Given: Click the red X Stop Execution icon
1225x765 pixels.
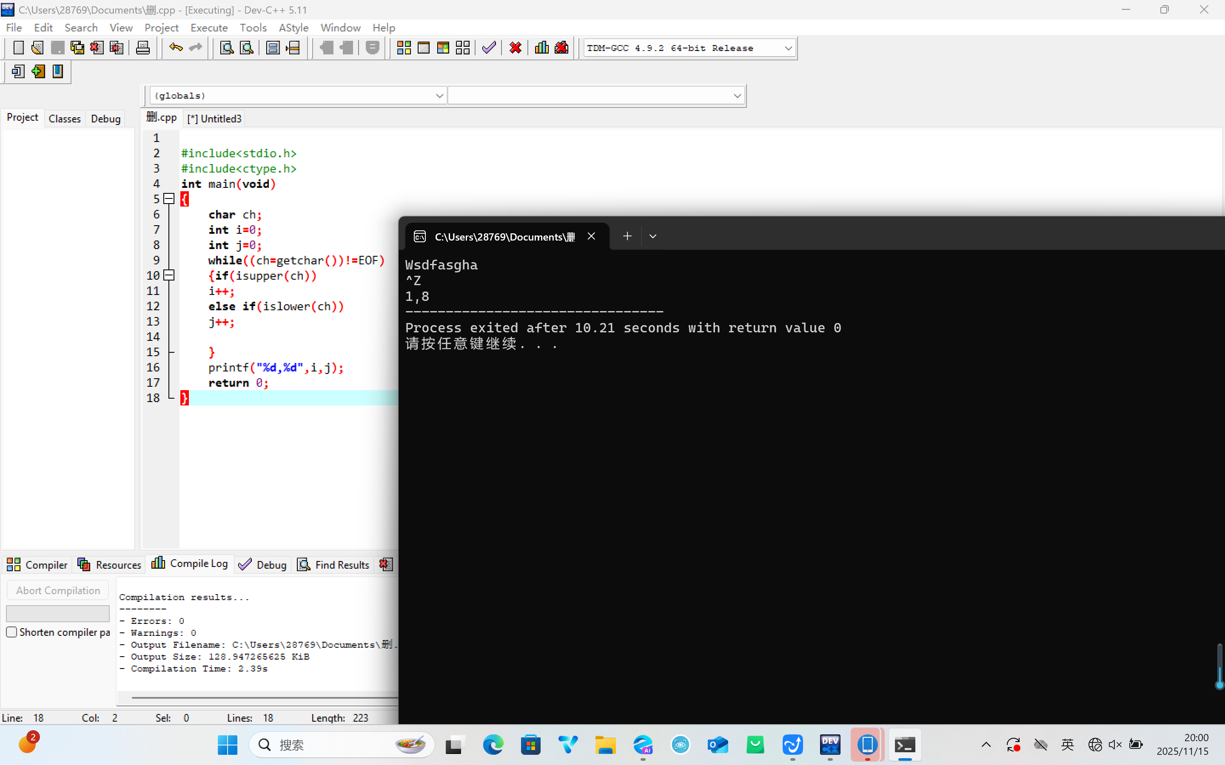Looking at the screenshot, I should click(x=516, y=48).
